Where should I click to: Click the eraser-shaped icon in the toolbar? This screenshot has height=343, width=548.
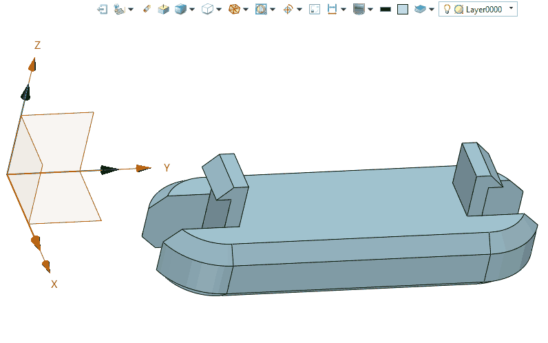(x=146, y=10)
